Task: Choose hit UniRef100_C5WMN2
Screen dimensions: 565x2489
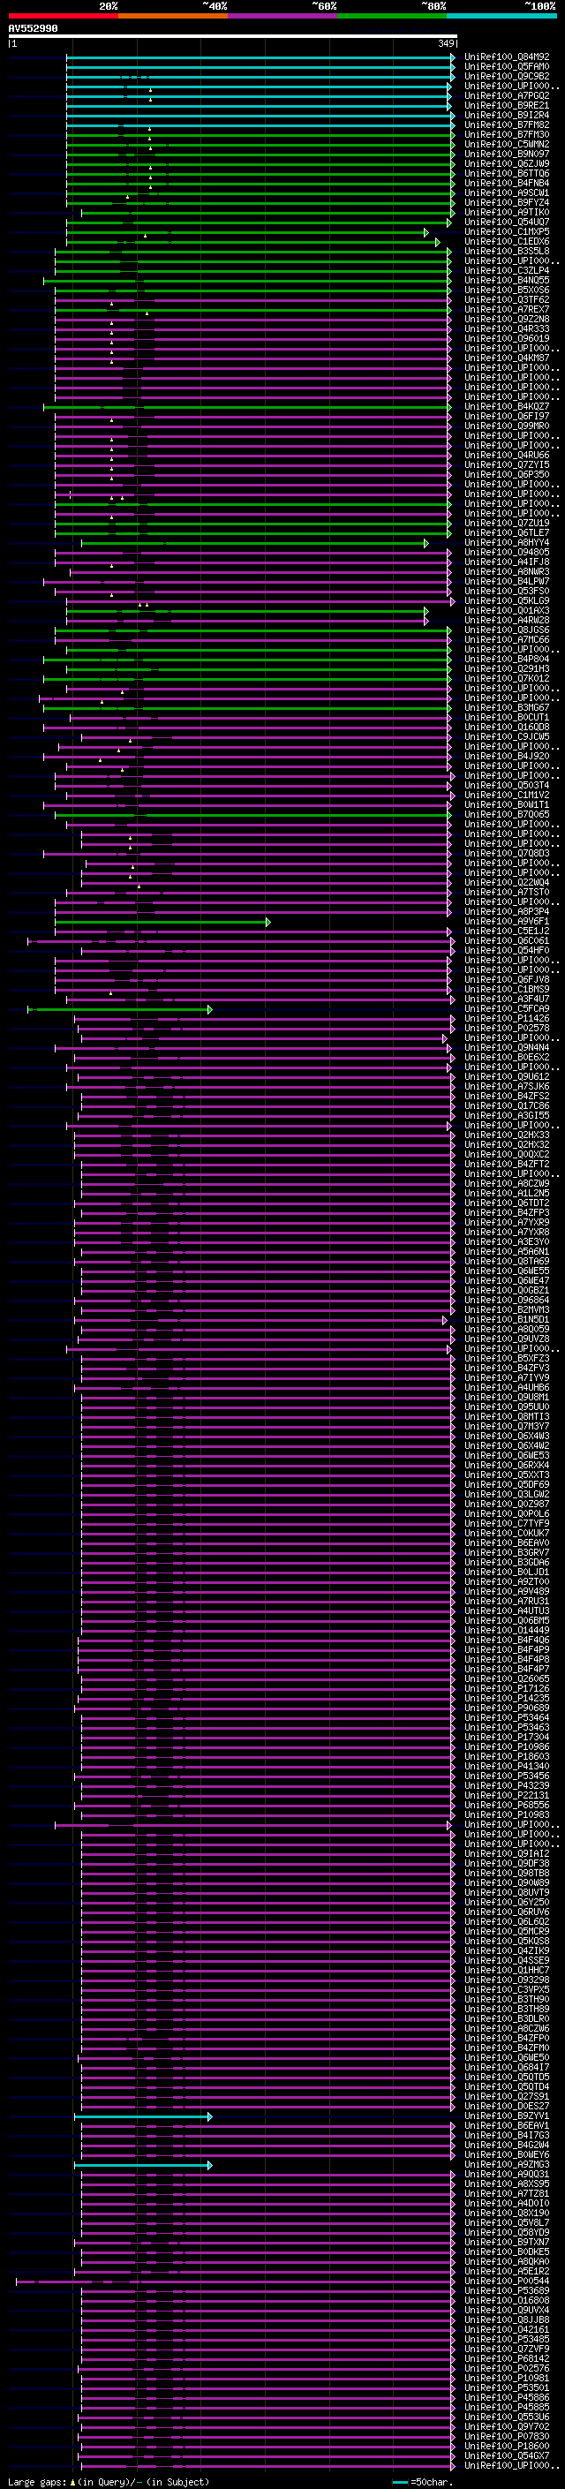Action: pyautogui.click(x=507, y=144)
